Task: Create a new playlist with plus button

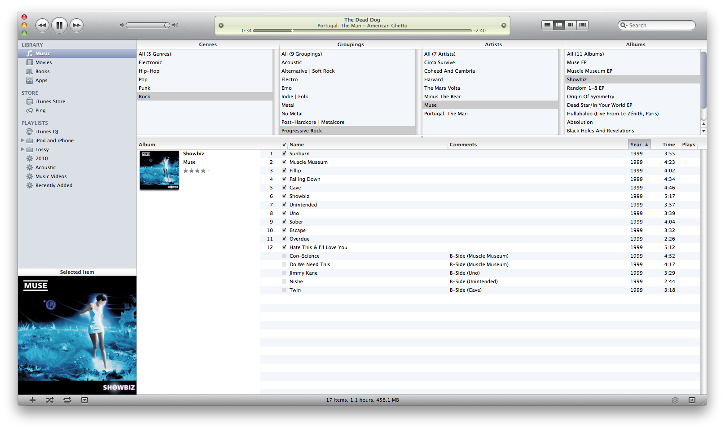Action: 32,400
